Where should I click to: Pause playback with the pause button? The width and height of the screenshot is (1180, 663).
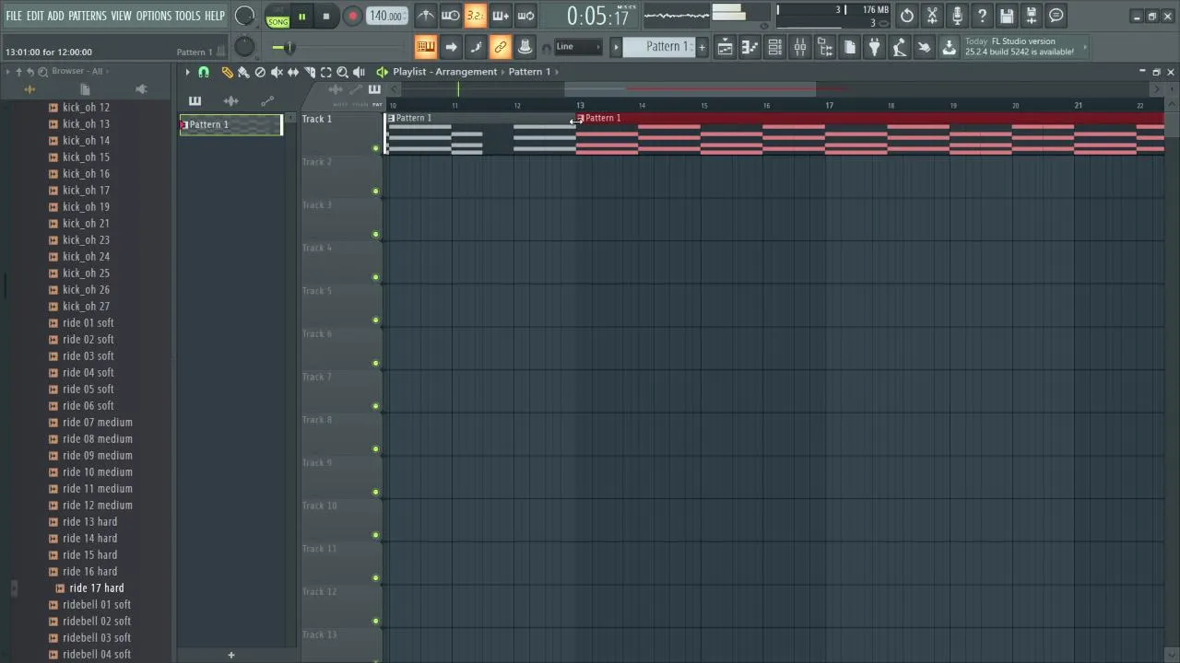[301, 16]
